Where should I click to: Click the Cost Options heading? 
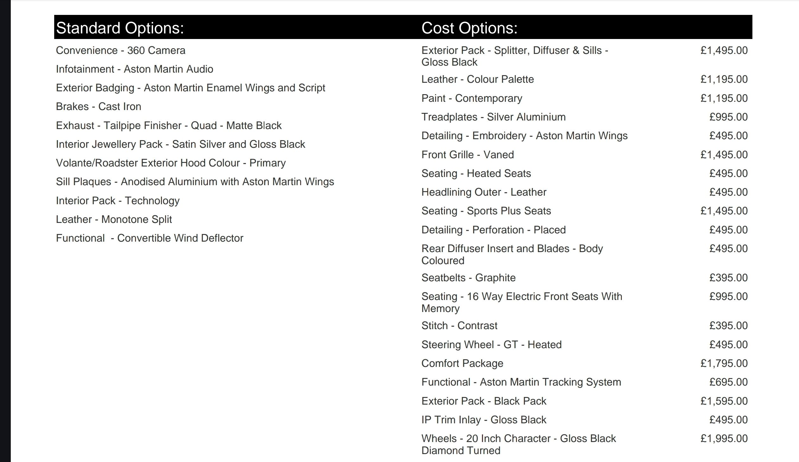point(469,28)
